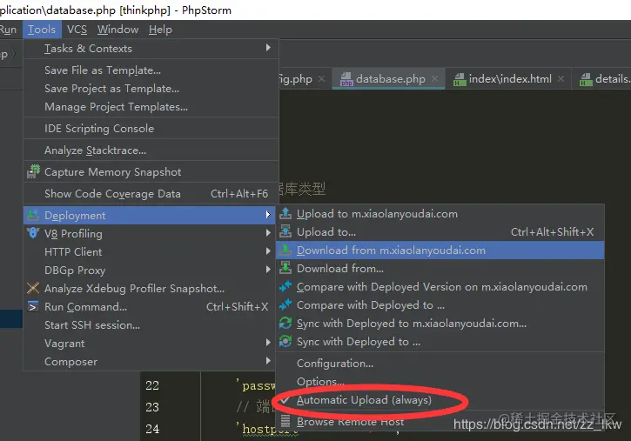Open deployment Options...
Image resolution: width=631 pixels, height=441 pixels.
click(x=440, y=382)
